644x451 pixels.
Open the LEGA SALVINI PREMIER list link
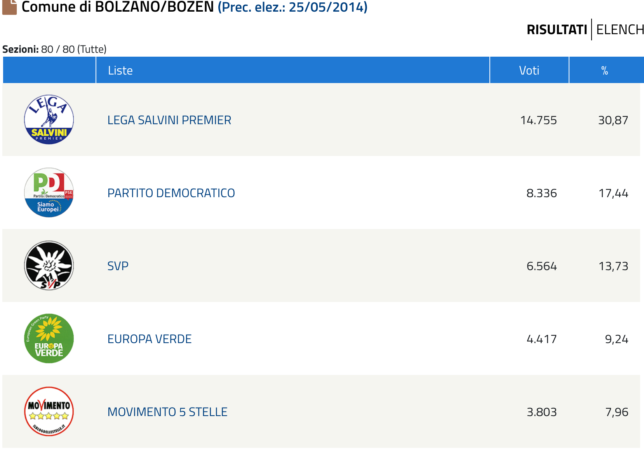point(169,120)
